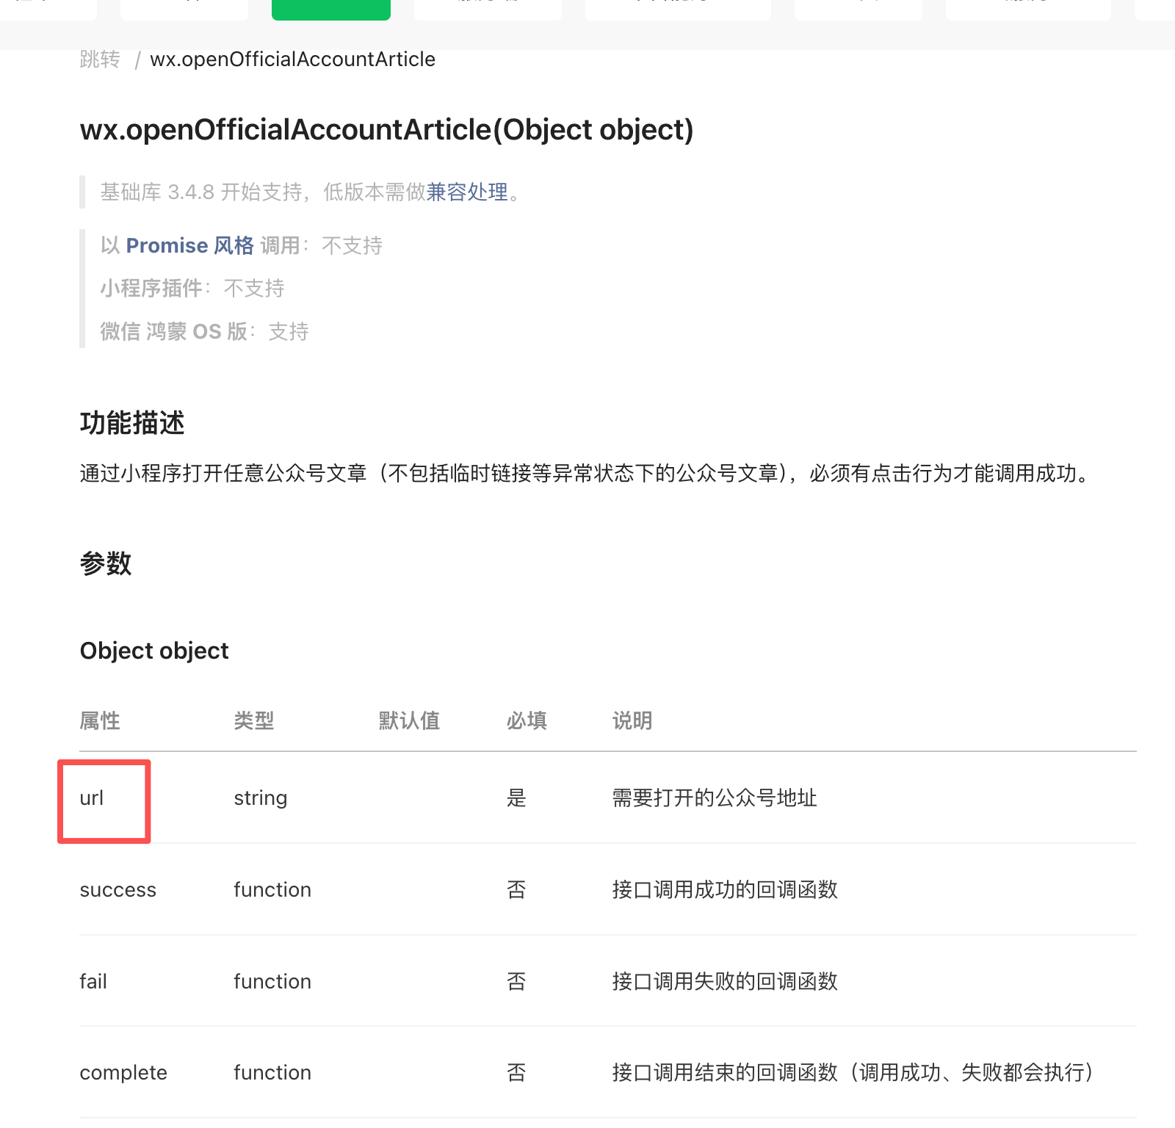The image size is (1175, 1128).
Task: Click the 默认值 column header
Action: pos(409,720)
